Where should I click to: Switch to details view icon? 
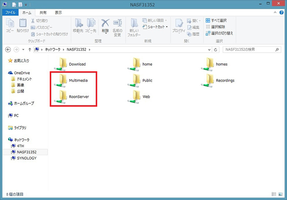[x=274, y=194]
